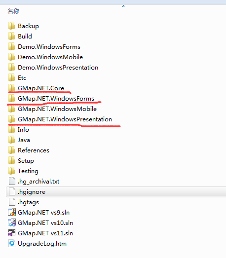Click the Java folder icon
The width and height of the screenshot is (226, 258).
click(x=11, y=140)
